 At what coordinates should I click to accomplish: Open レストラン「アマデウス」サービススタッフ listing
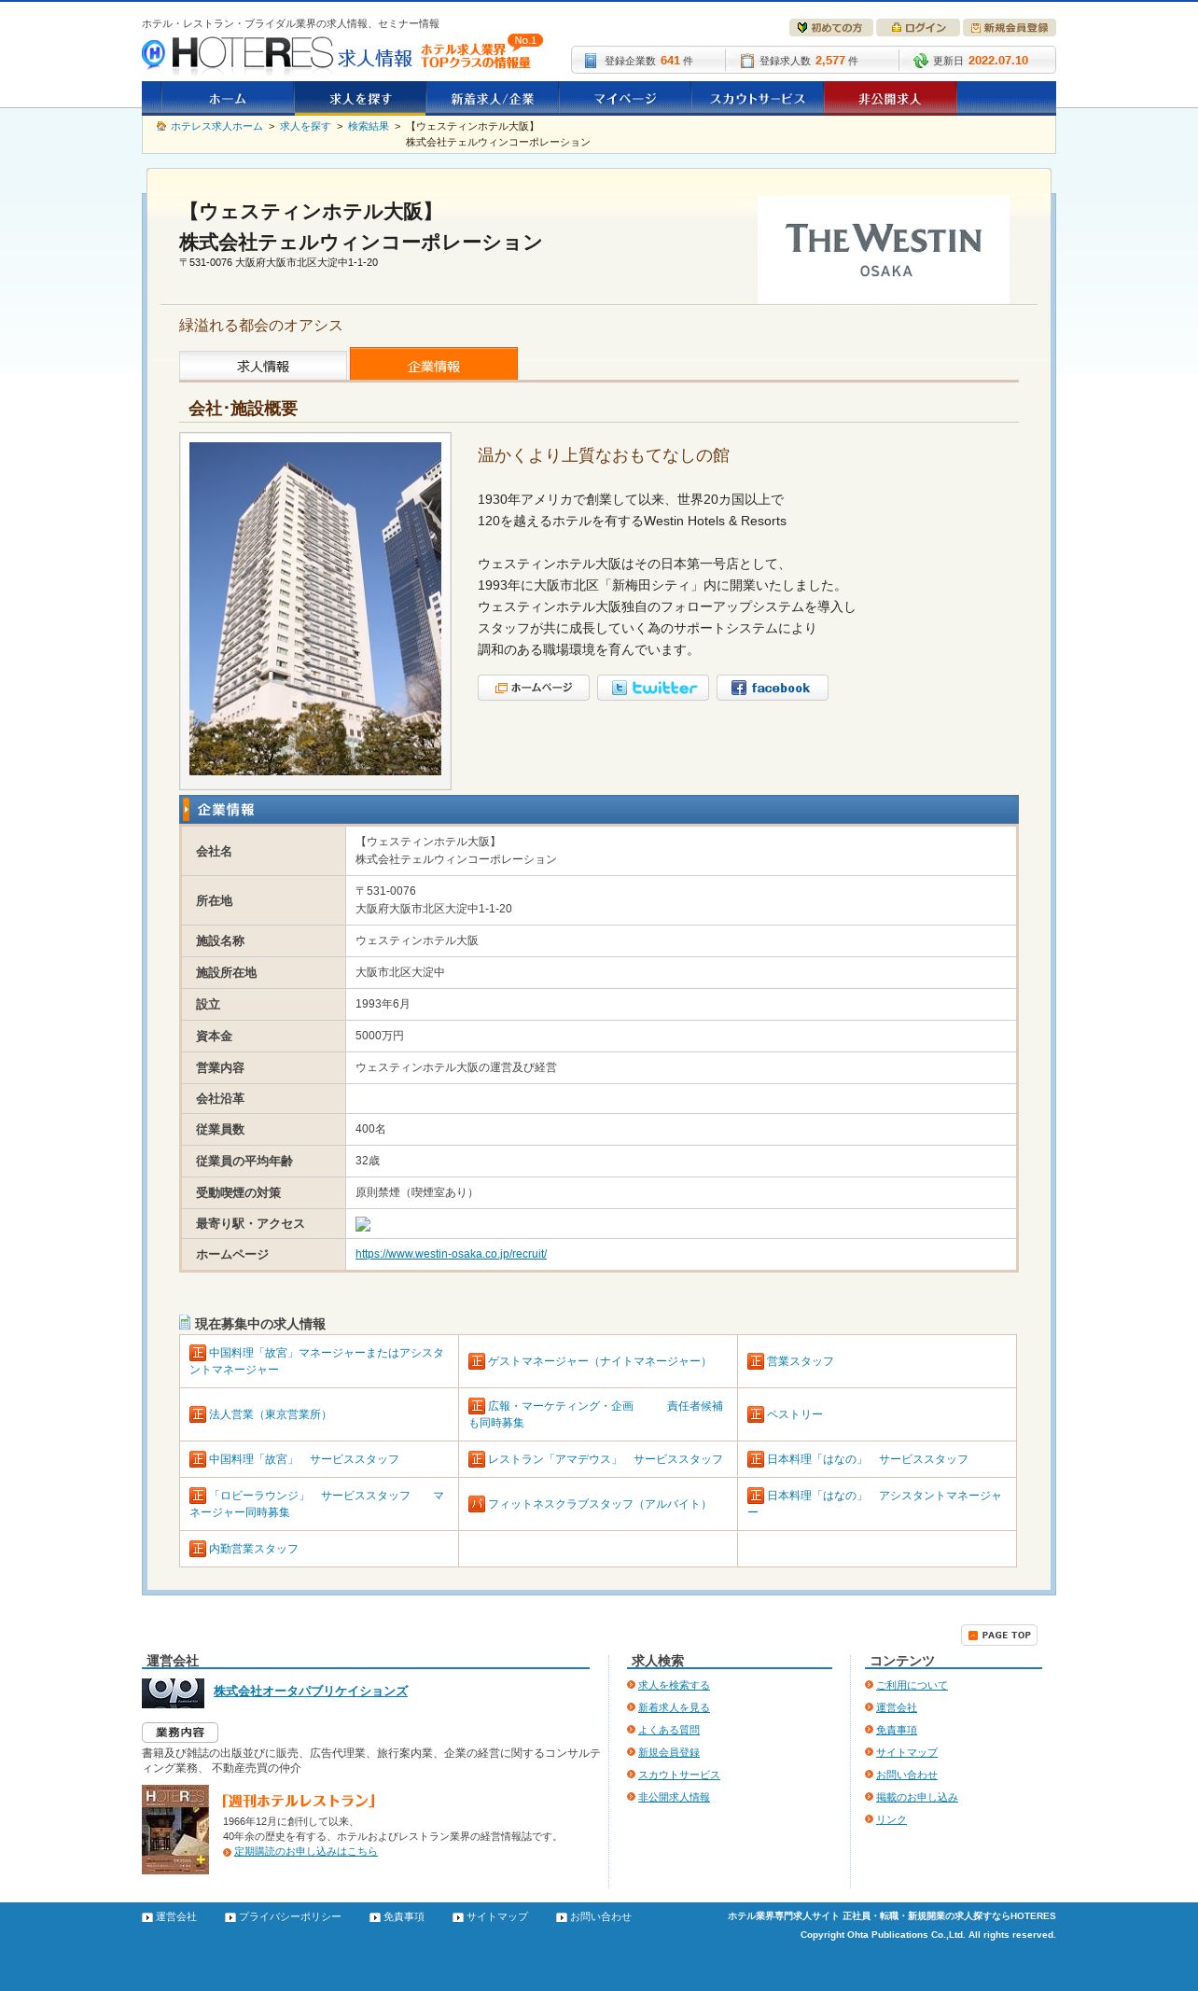(x=606, y=1459)
